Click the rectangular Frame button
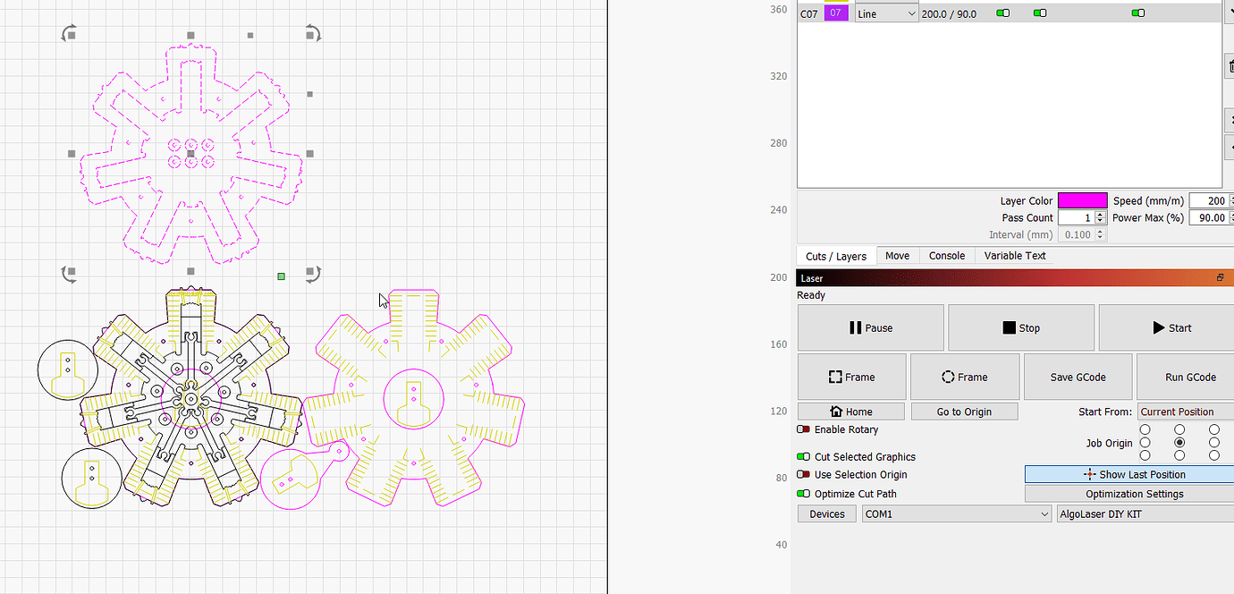Screen dimensions: 1234x594 coord(851,377)
